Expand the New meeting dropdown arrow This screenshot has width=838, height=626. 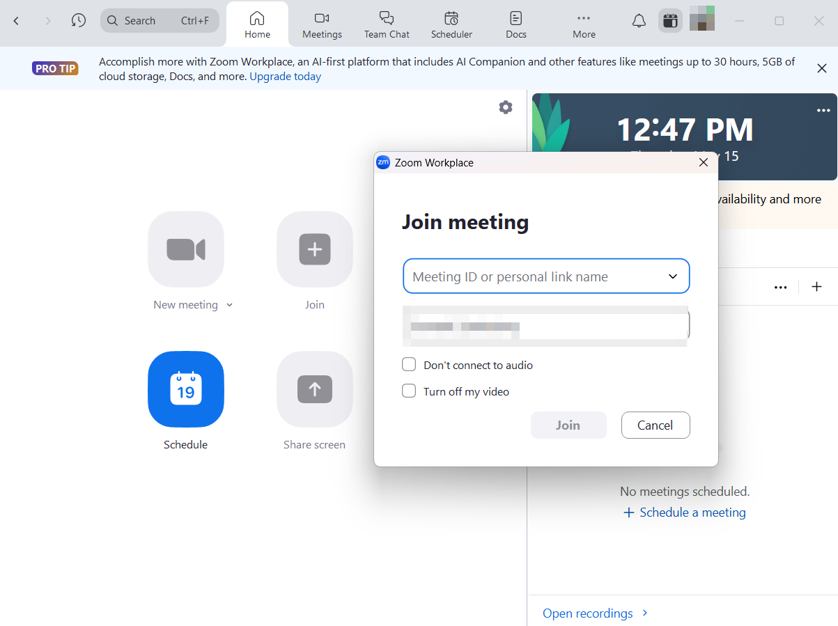pyautogui.click(x=230, y=305)
